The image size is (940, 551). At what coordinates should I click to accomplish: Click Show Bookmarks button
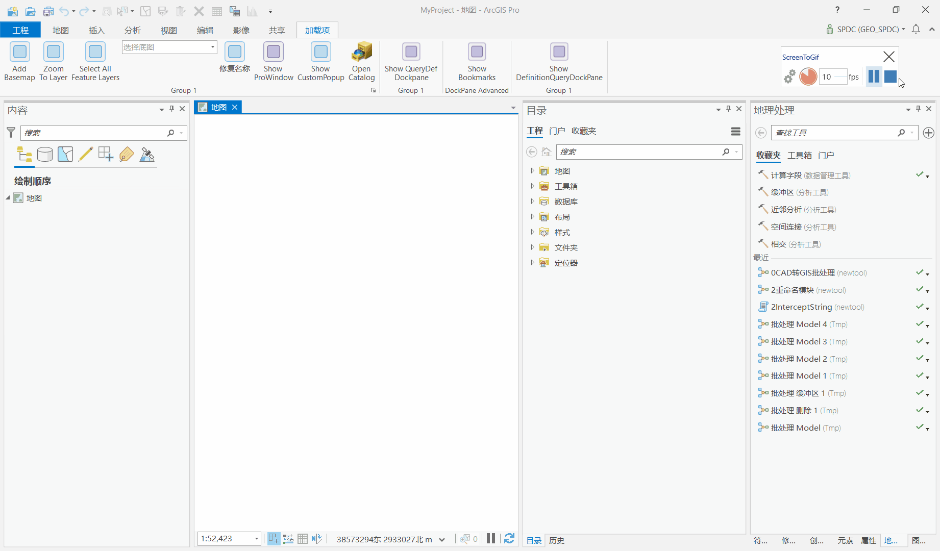click(x=477, y=61)
